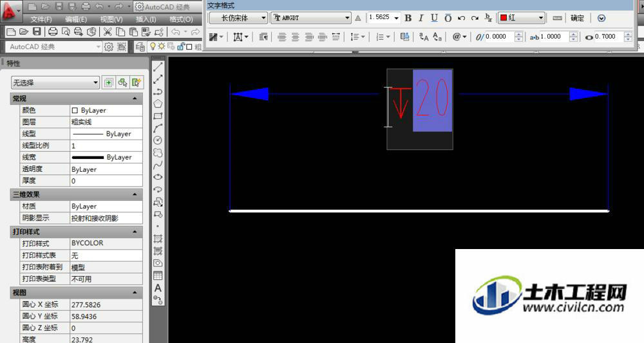Open the 无选择 selection dropdown

pyautogui.click(x=55, y=82)
